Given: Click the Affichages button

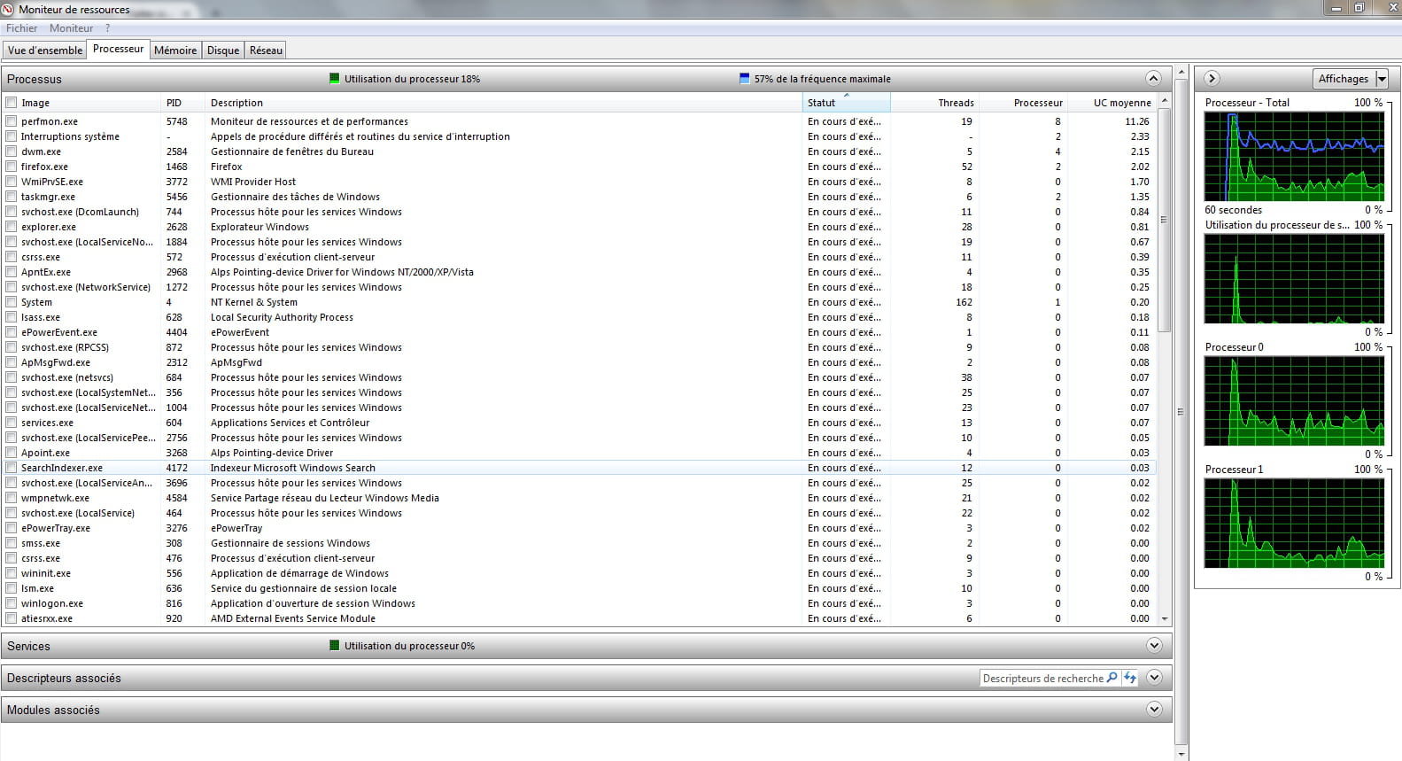Looking at the screenshot, I should 1343,79.
